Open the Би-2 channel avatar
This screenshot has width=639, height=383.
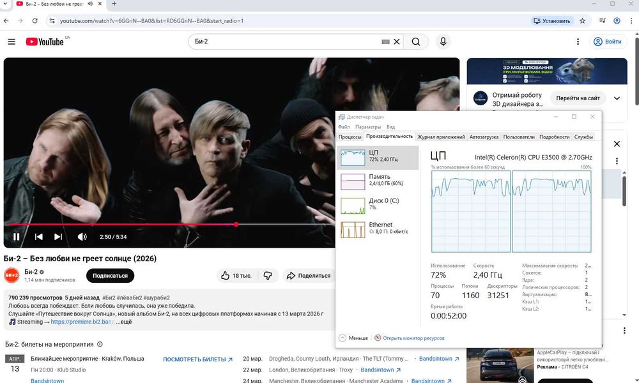[12, 275]
